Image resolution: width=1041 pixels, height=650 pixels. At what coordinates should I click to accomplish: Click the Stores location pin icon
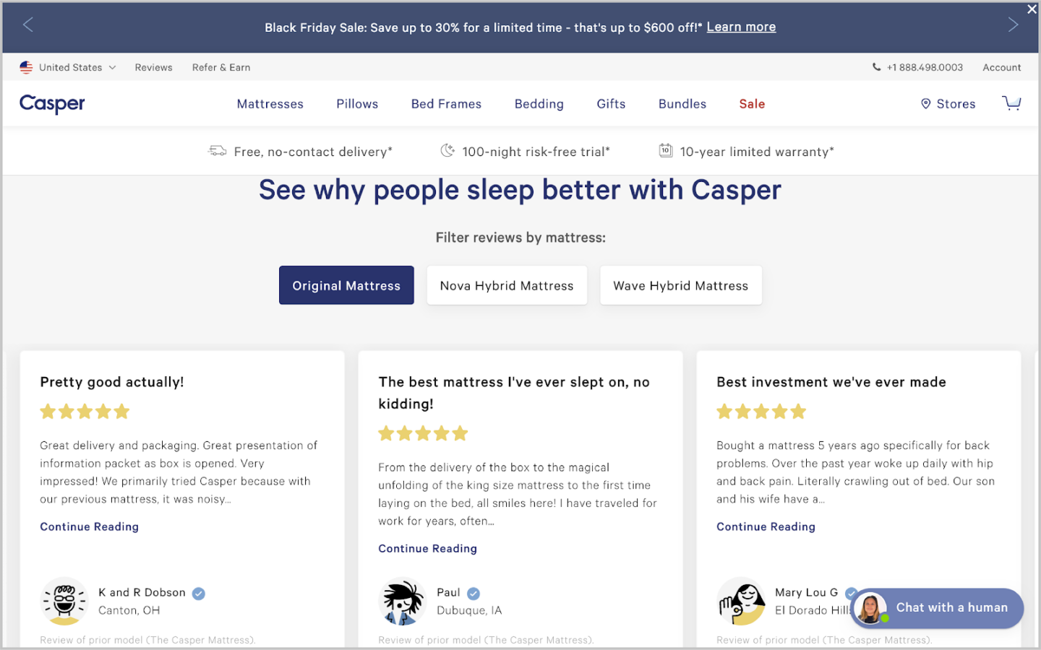pos(925,104)
